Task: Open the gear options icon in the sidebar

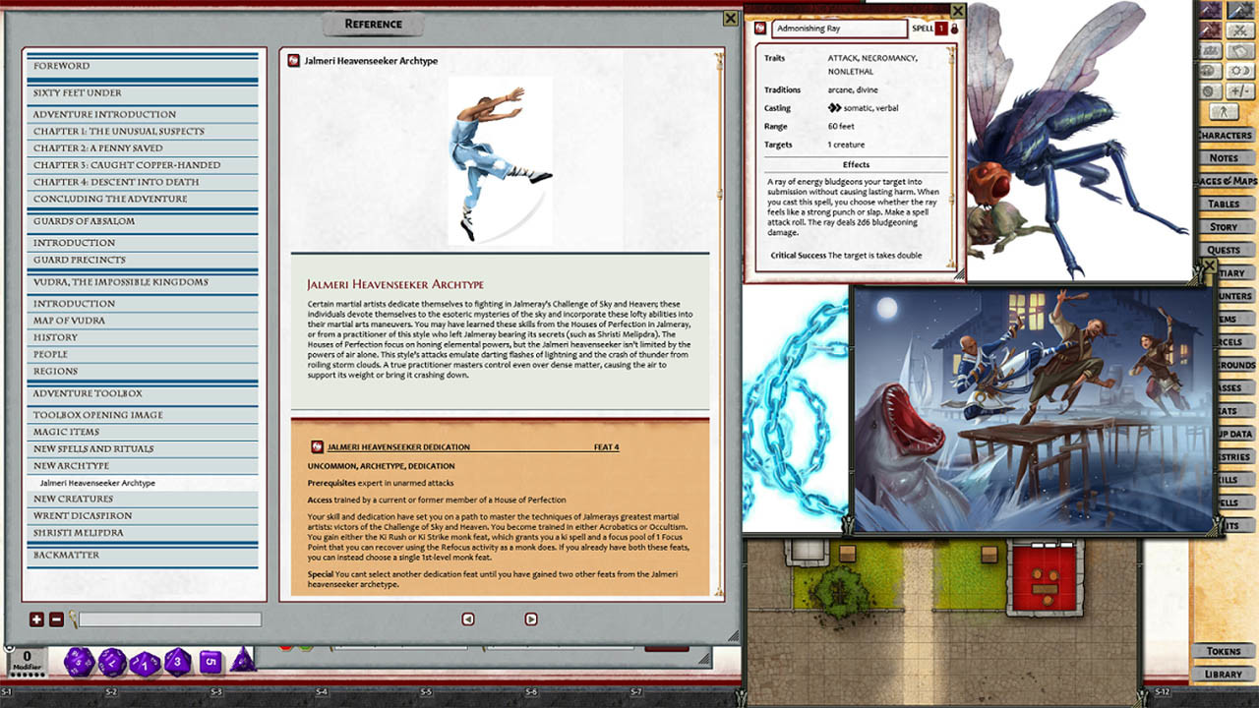Action: [1209, 89]
